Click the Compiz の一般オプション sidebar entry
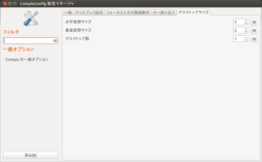Image resolution: width=262 pixels, height=162 pixels. [27, 59]
